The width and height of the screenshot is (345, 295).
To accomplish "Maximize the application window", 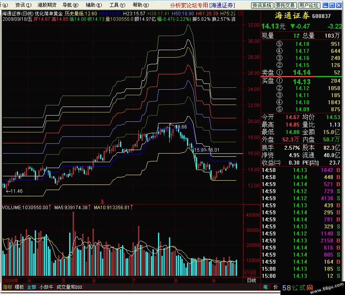I will (x=332, y=5).
